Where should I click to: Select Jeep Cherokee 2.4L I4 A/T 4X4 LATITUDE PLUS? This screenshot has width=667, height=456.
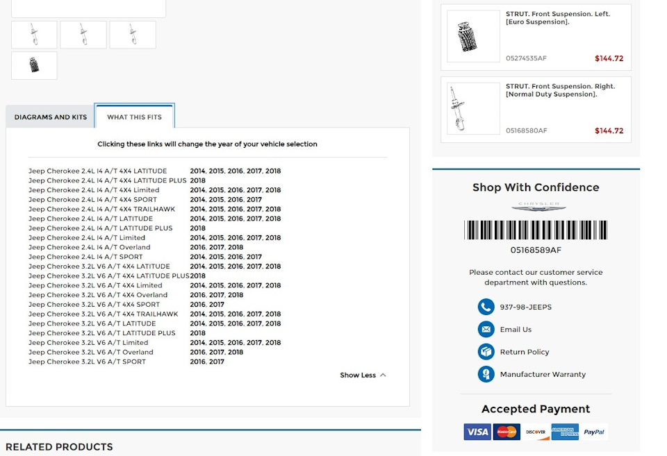tap(107, 180)
